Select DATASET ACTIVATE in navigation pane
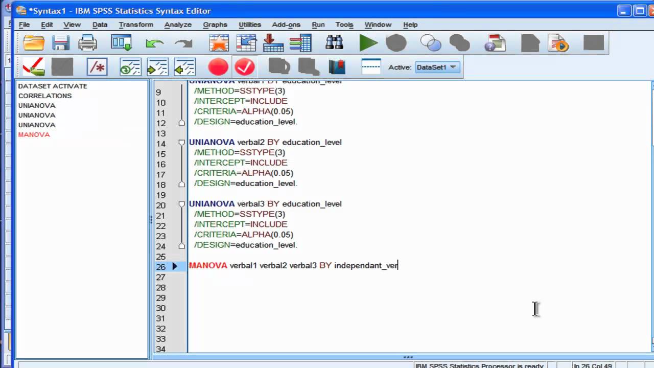 (x=53, y=86)
